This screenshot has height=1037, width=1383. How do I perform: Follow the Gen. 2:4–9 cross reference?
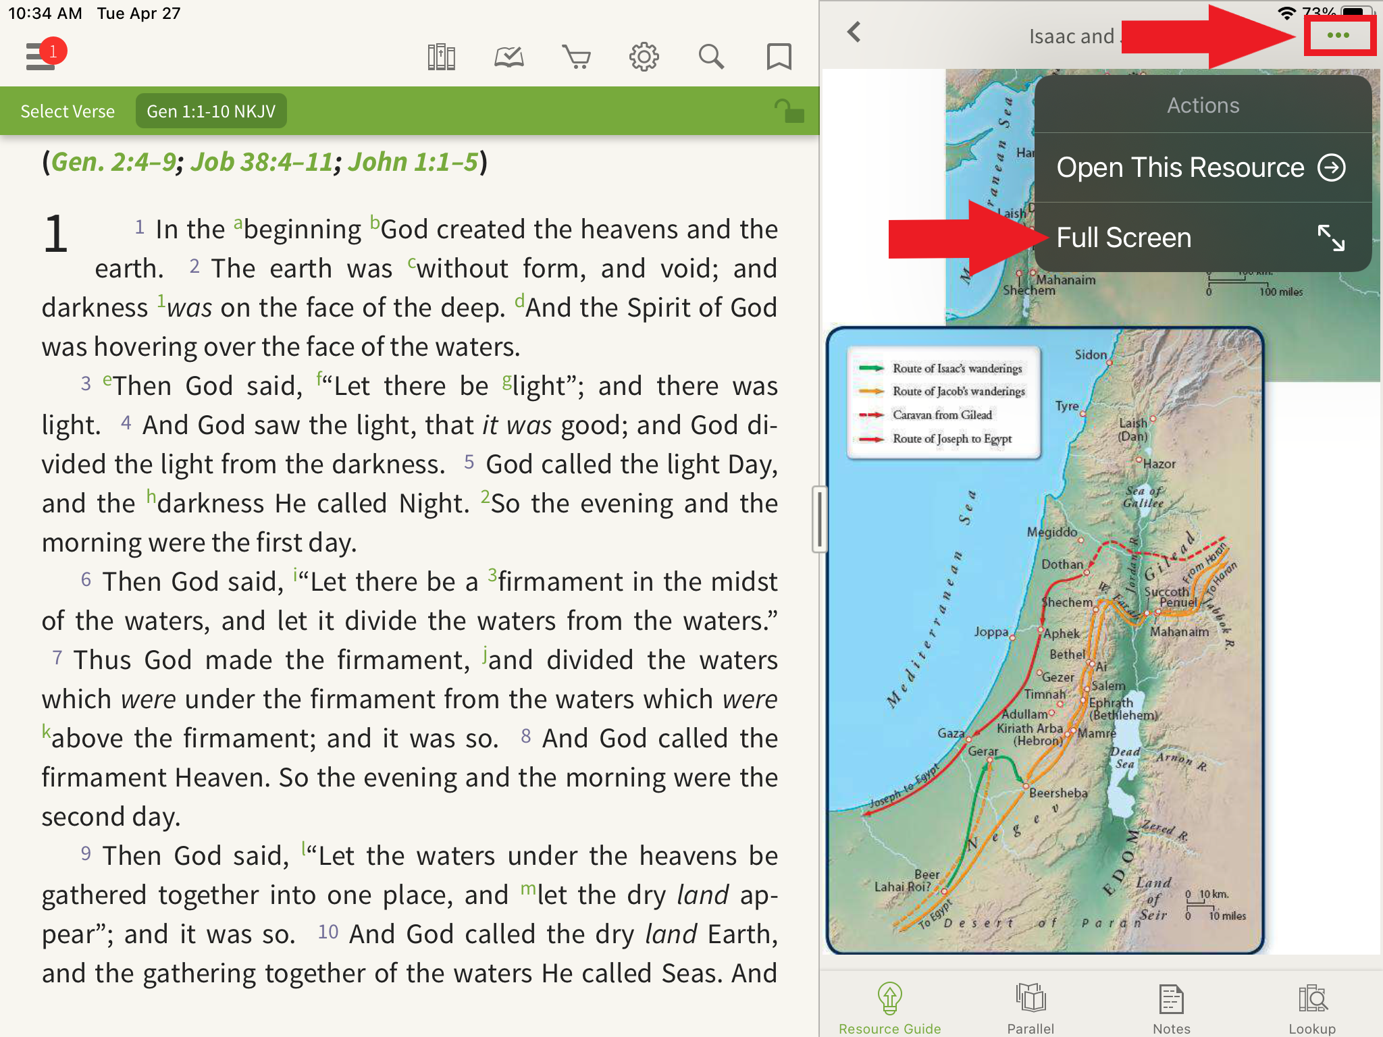click(113, 162)
